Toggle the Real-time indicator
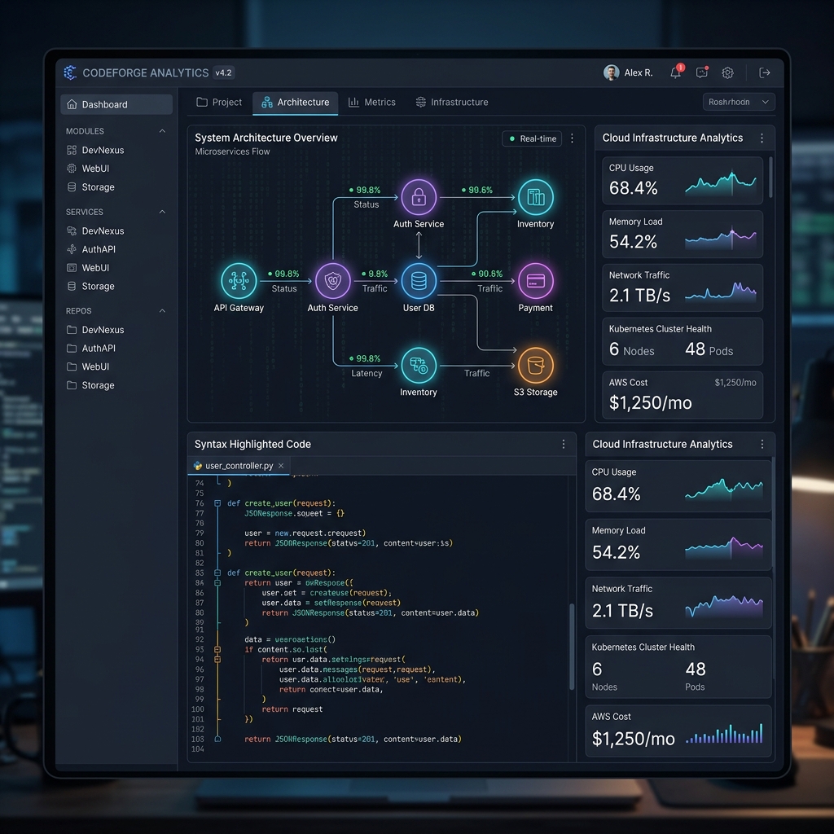The height and width of the screenshot is (834, 834). 532,138
